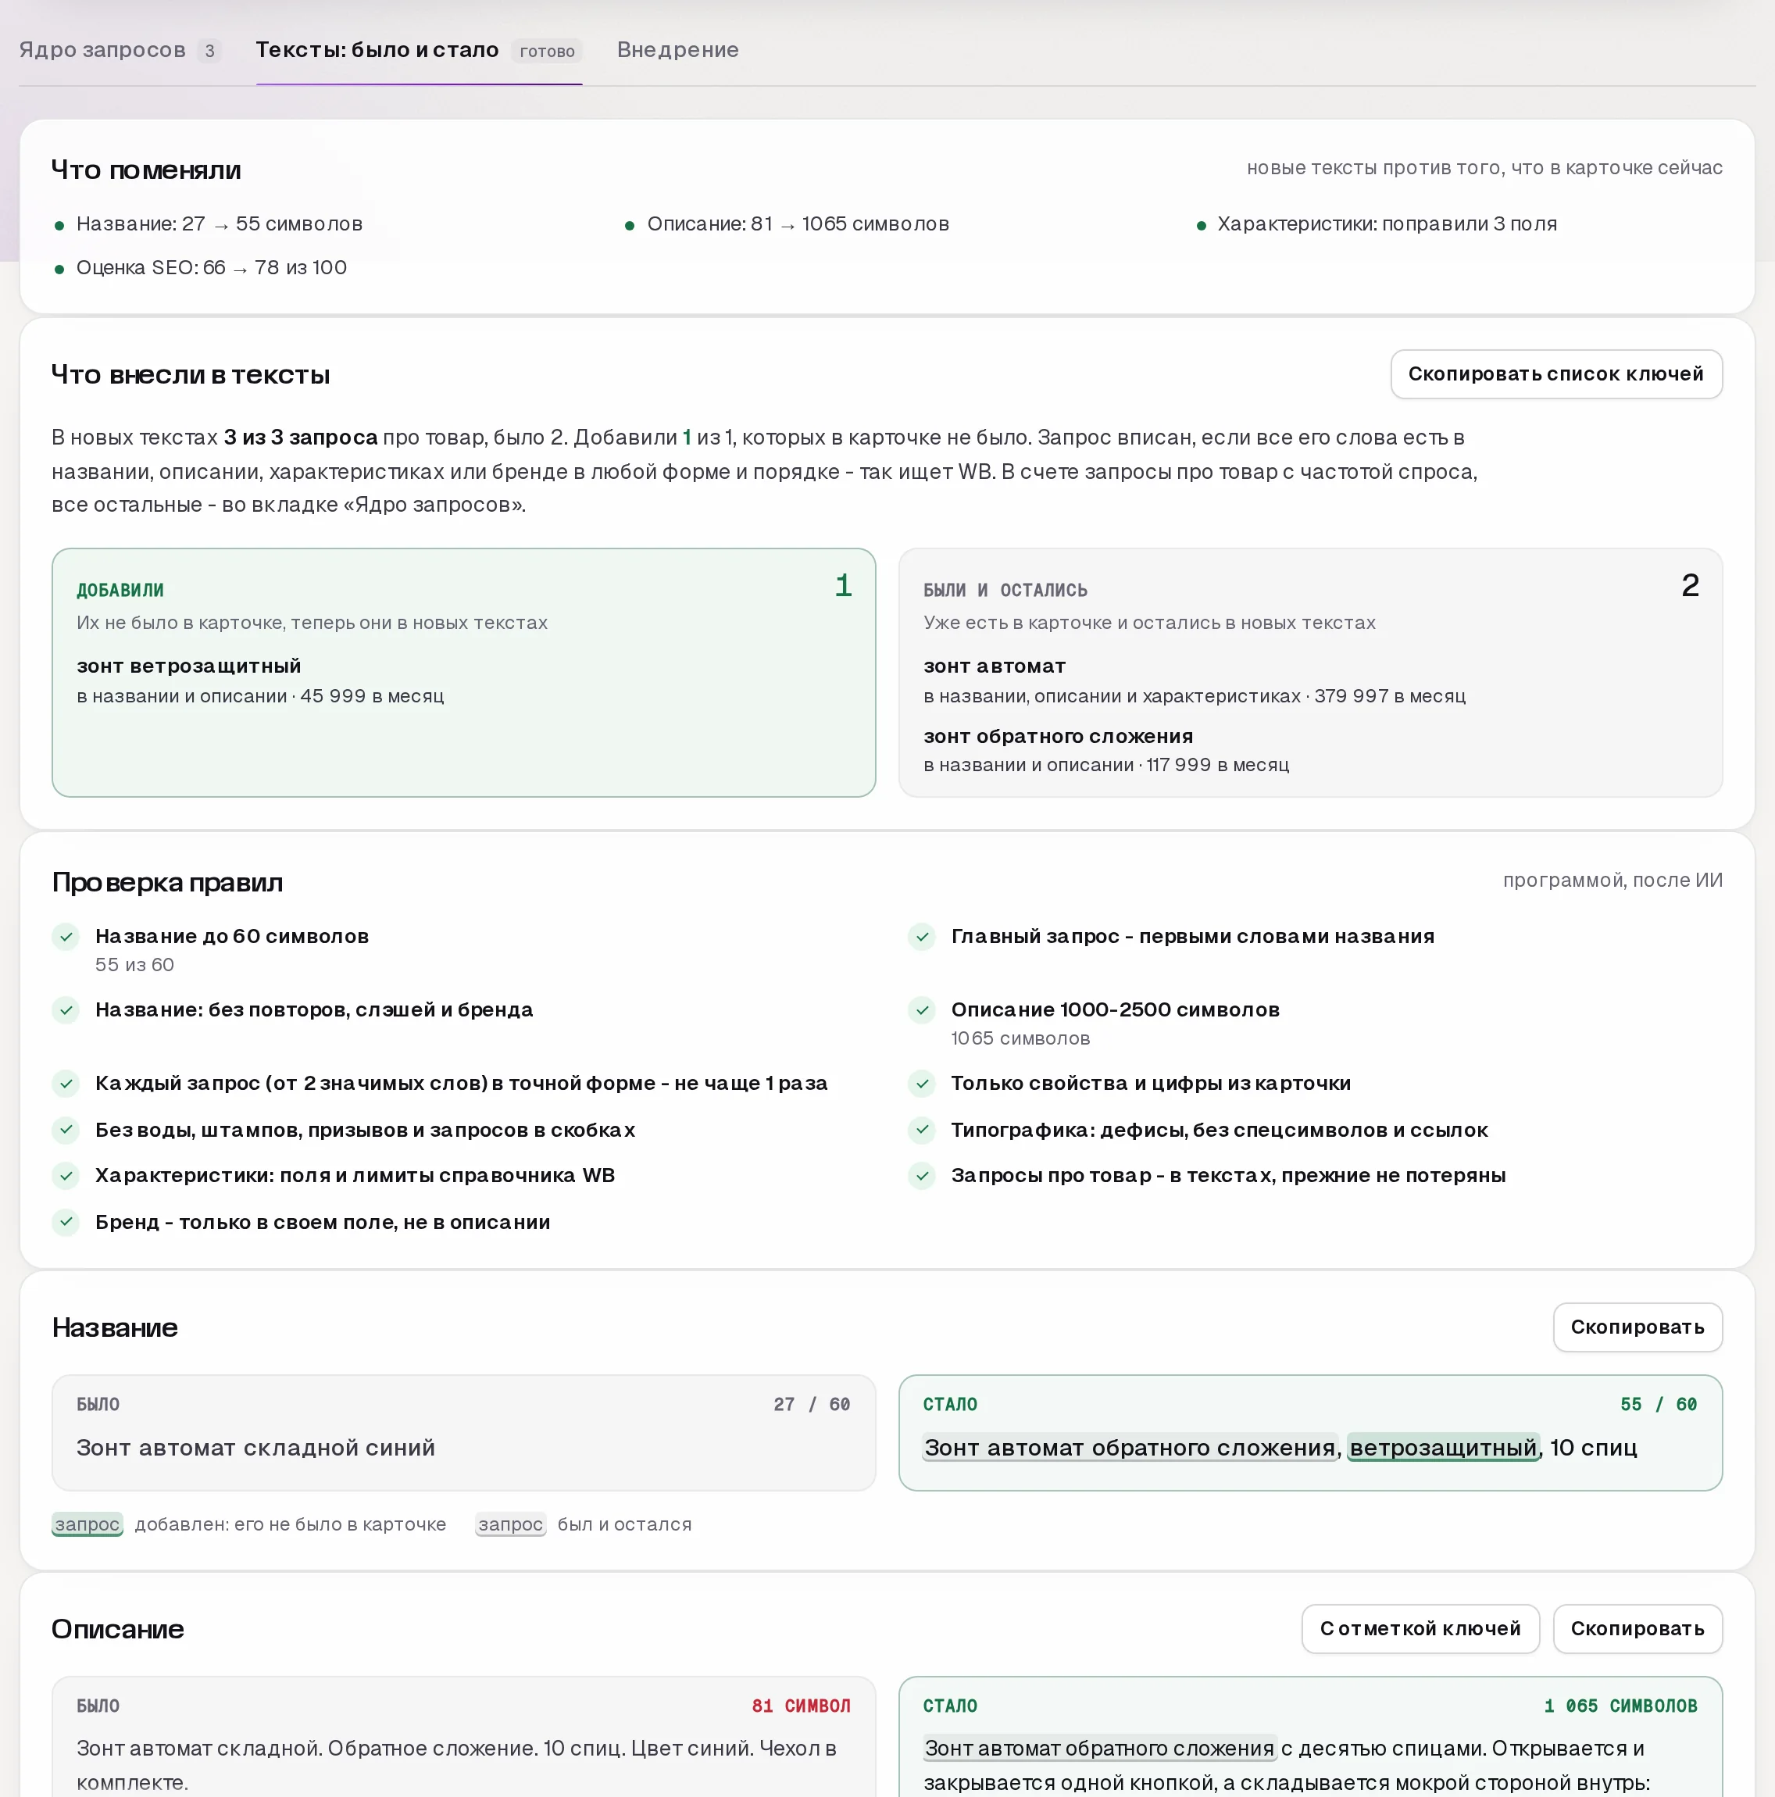Click the kept query зонт автомат
Image resolution: width=1775 pixels, height=1797 pixels.
pos(995,666)
